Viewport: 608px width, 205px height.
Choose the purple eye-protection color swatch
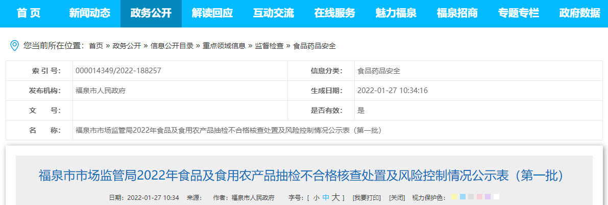(488, 196)
